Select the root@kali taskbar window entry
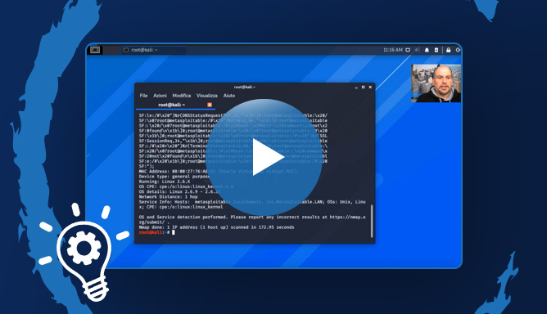The width and height of the screenshot is (547, 314). tap(153, 50)
